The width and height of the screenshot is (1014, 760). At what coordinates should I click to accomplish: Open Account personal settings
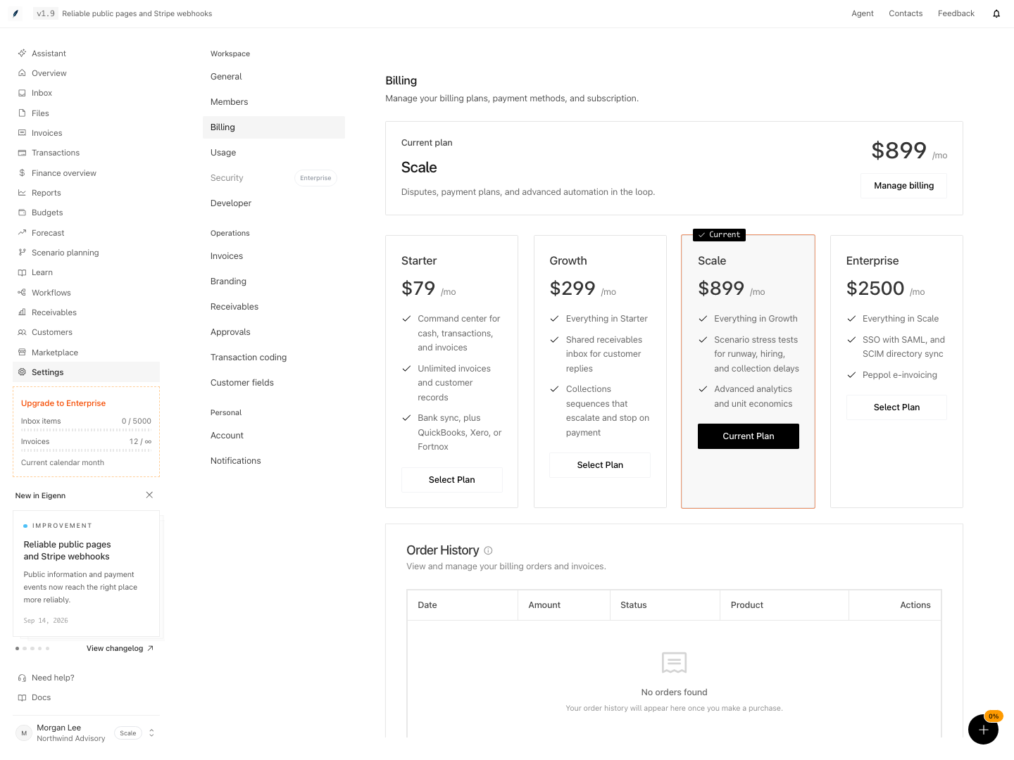click(x=274, y=436)
